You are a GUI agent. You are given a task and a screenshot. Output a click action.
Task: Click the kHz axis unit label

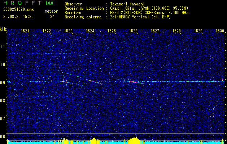tap(3, 29)
